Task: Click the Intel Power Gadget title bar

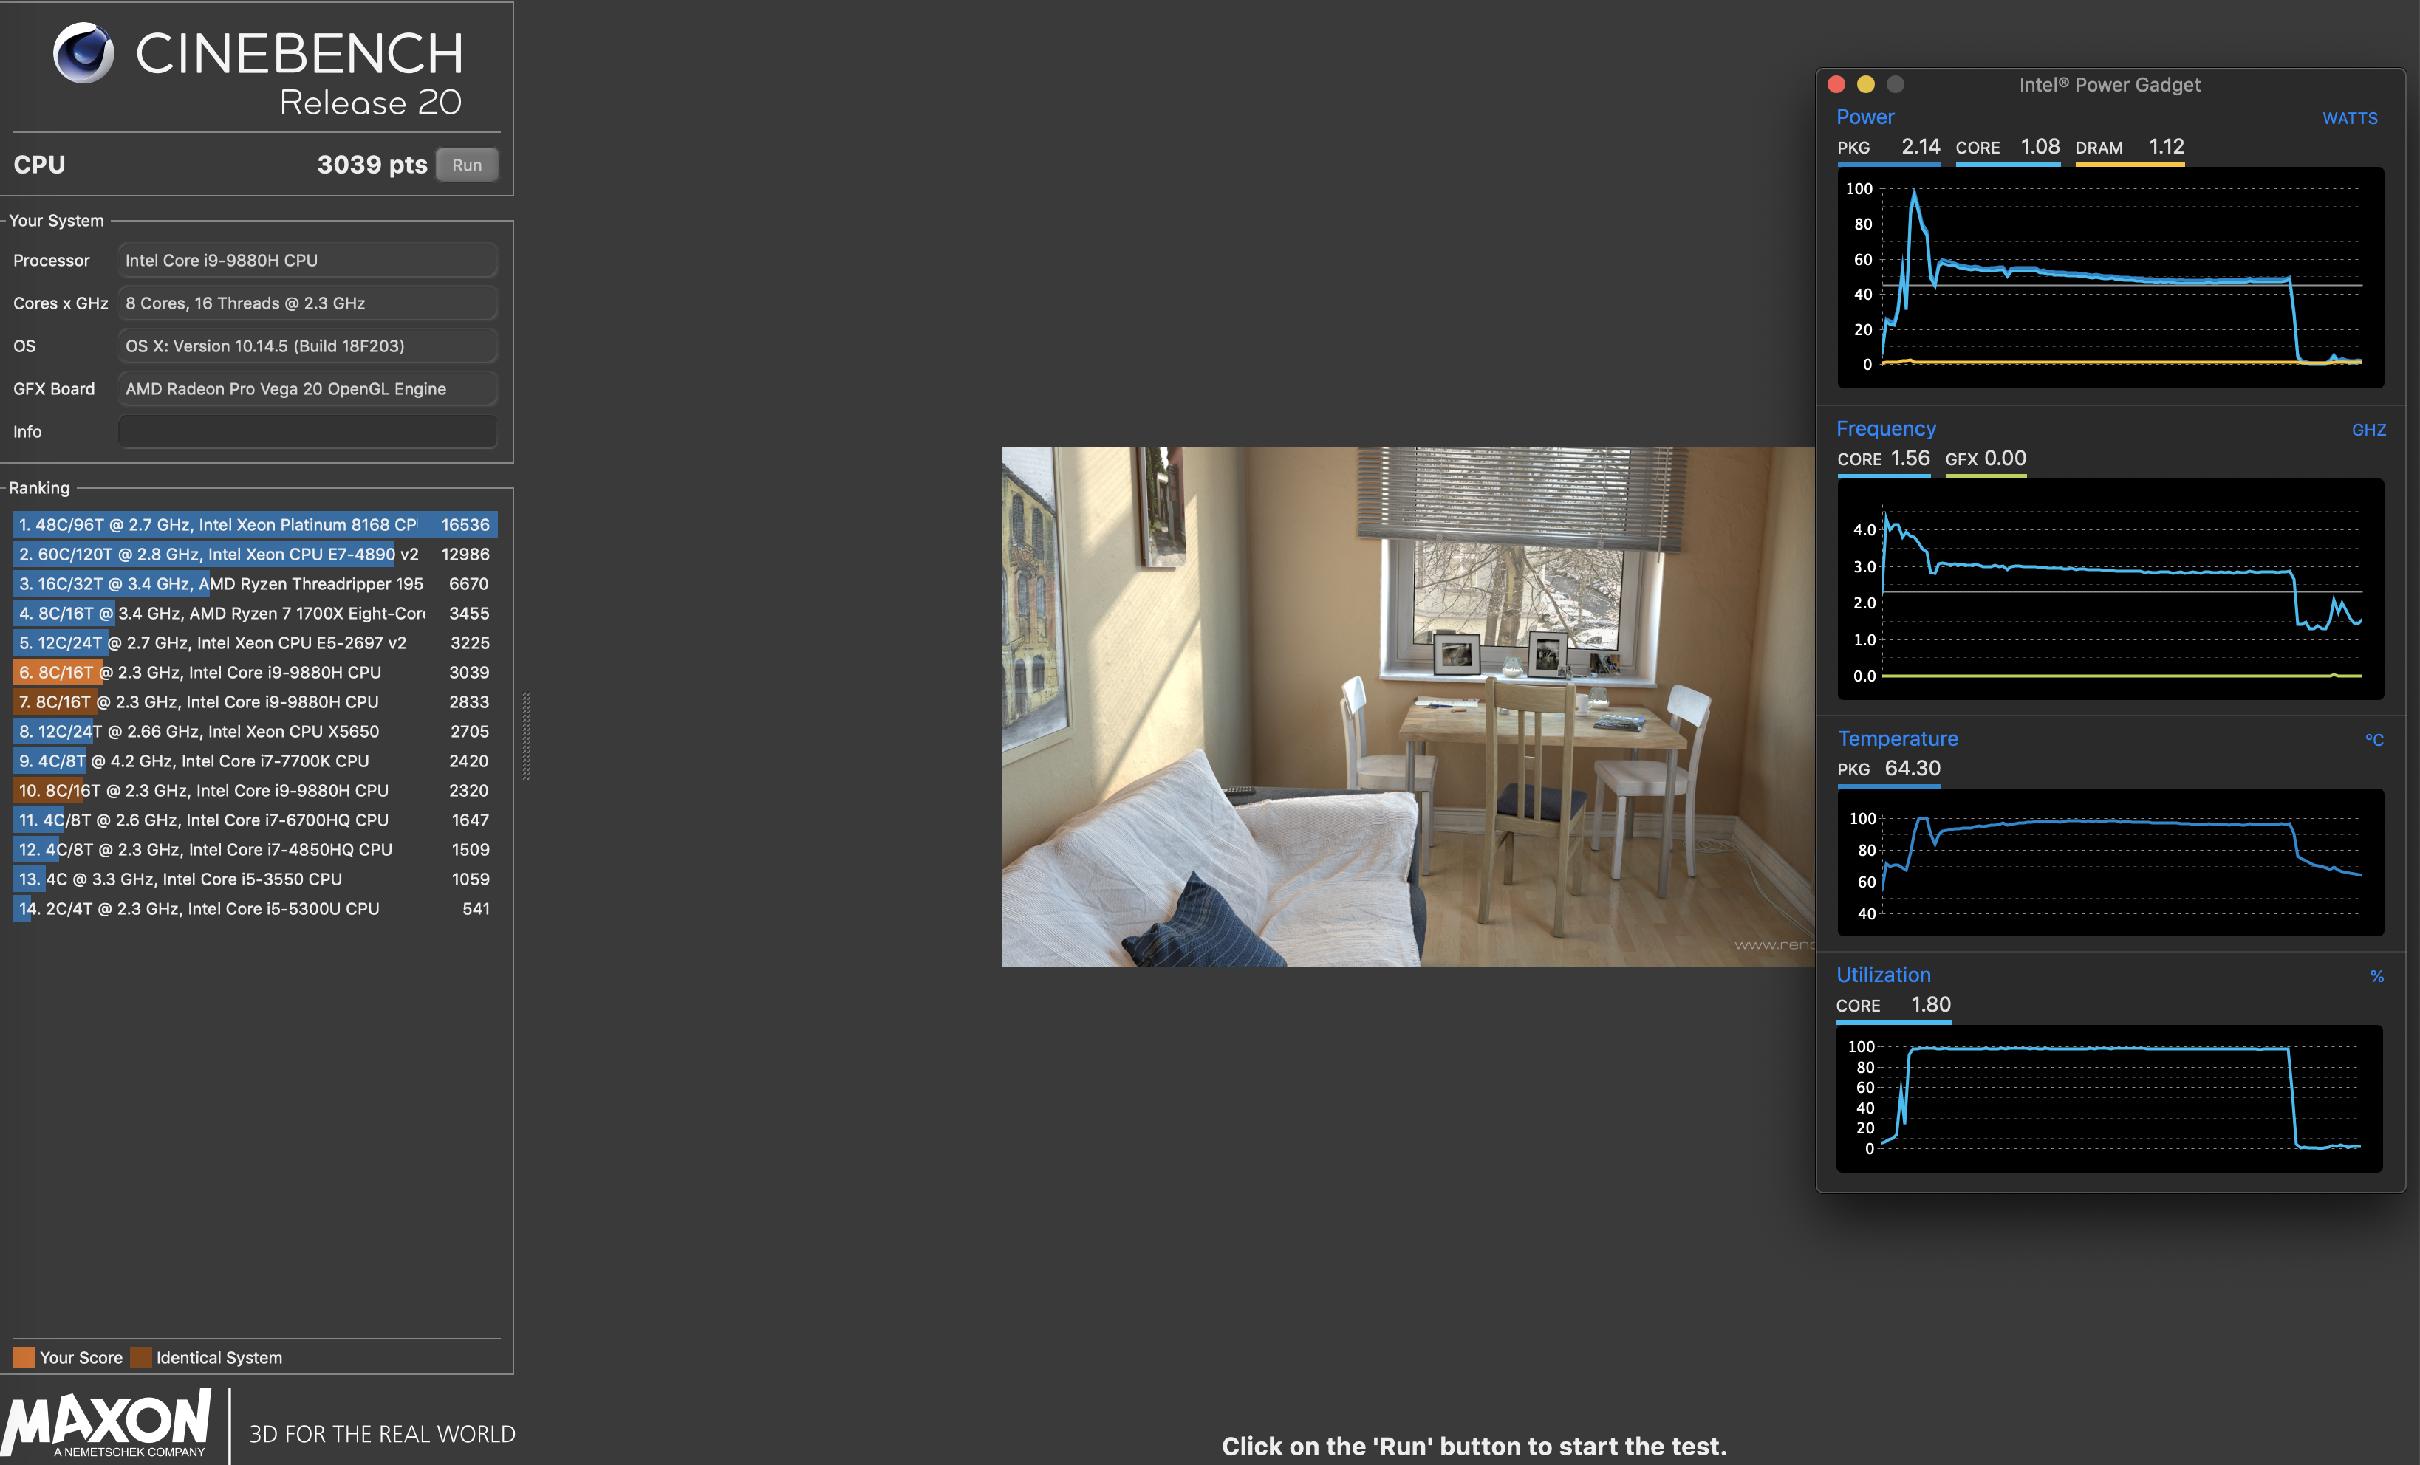Action: [x=2110, y=84]
